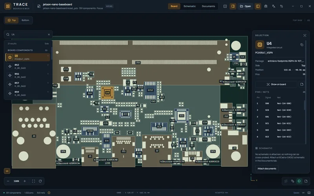This screenshot has width=314, height=196.
Task: Click the file type icon beside jetson-nano-baseboard
Action: pos(39,6)
